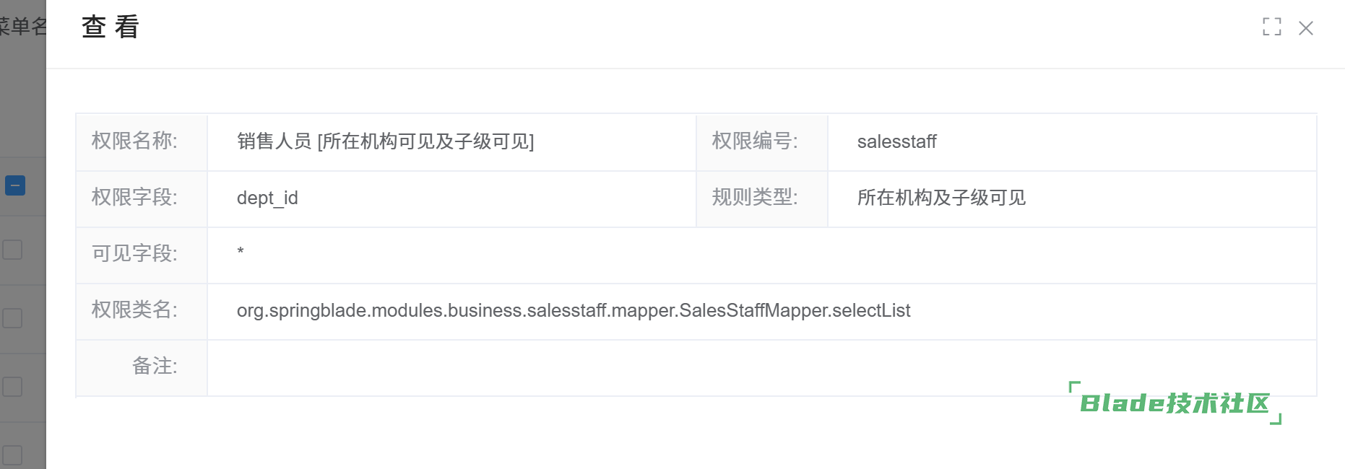Close the 查看 dialog
This screenshot has width=1345, height=469.
[1305, 28]
